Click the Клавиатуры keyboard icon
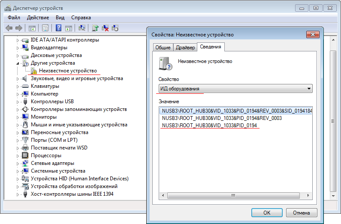The width and height of the screenshot is (341, 224). pyautogui.click(x=25, y=86)
